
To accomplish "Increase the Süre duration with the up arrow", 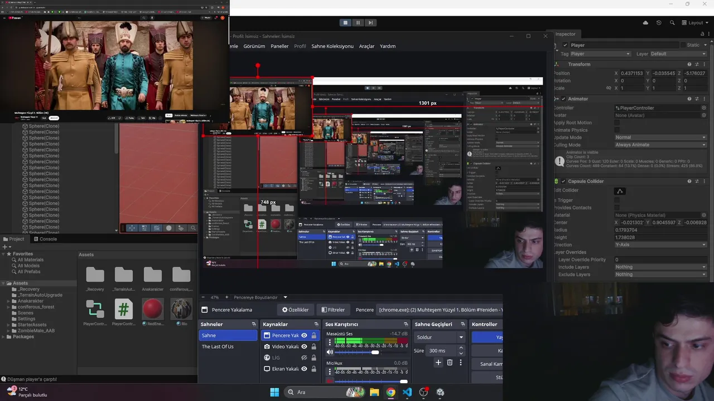I will coord(461,348).
